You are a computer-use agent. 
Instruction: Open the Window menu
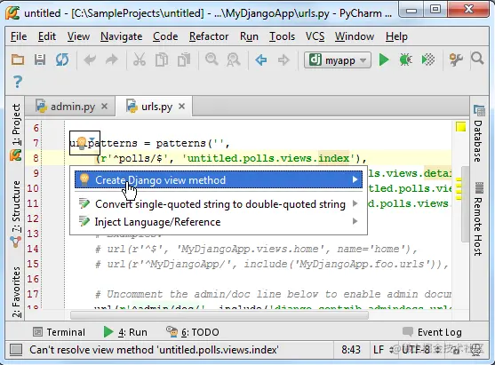(355, 36)
